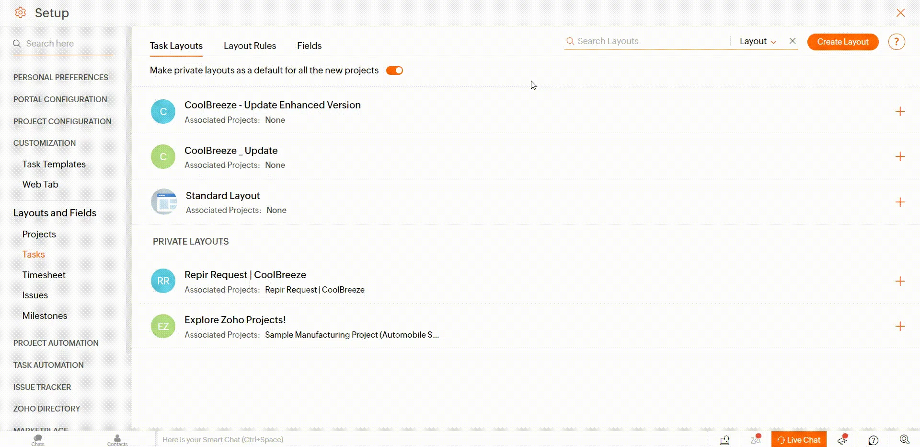This screenshot has width=920, height=447.
Task: Click the Chats icon in bottom bar
Action: tap(38, 439)
